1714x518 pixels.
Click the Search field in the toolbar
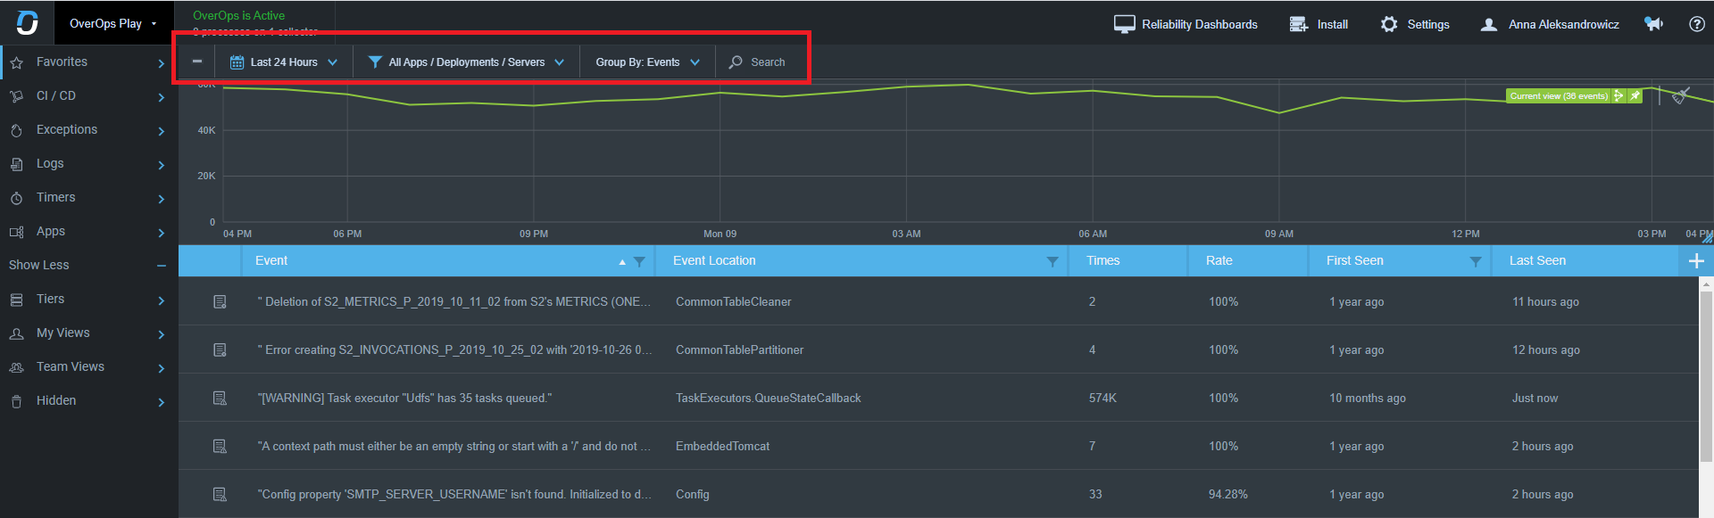point(759,62)
